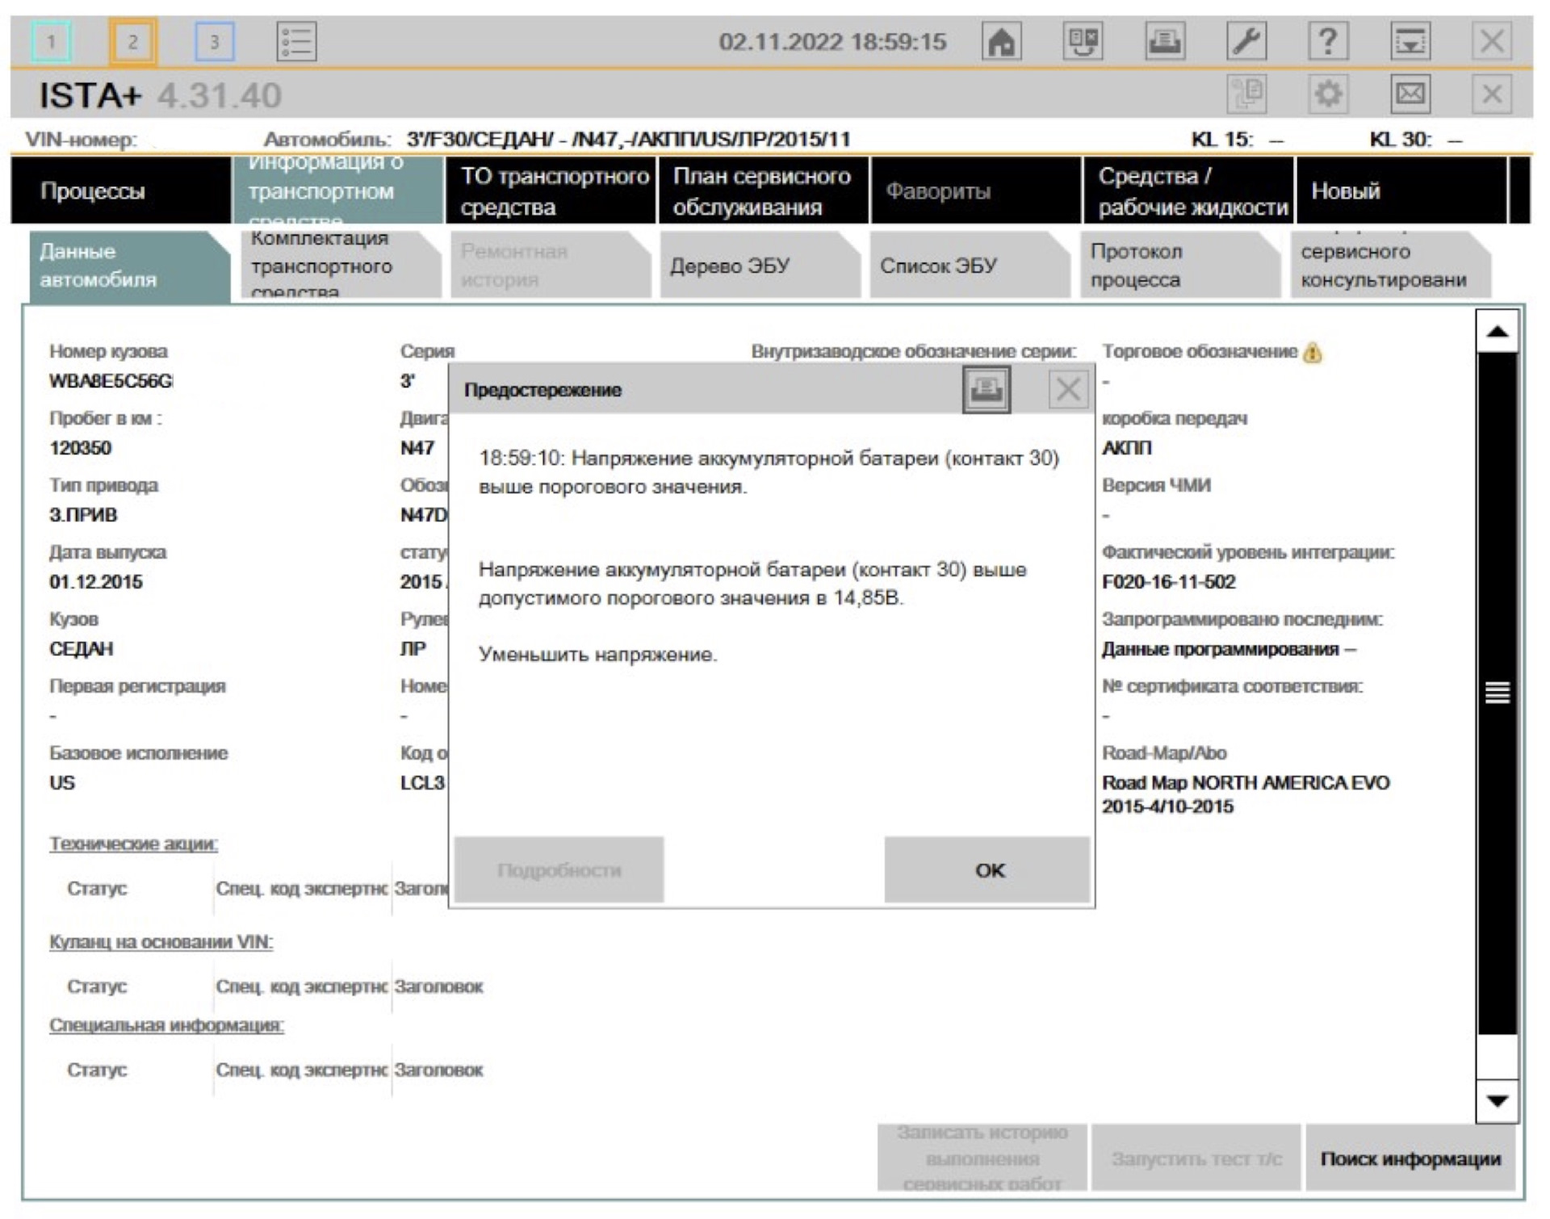Viewport: 1550px width, 1219px height.
Task: Select the Данные автомобиля tab
Action: click(129, 266)
